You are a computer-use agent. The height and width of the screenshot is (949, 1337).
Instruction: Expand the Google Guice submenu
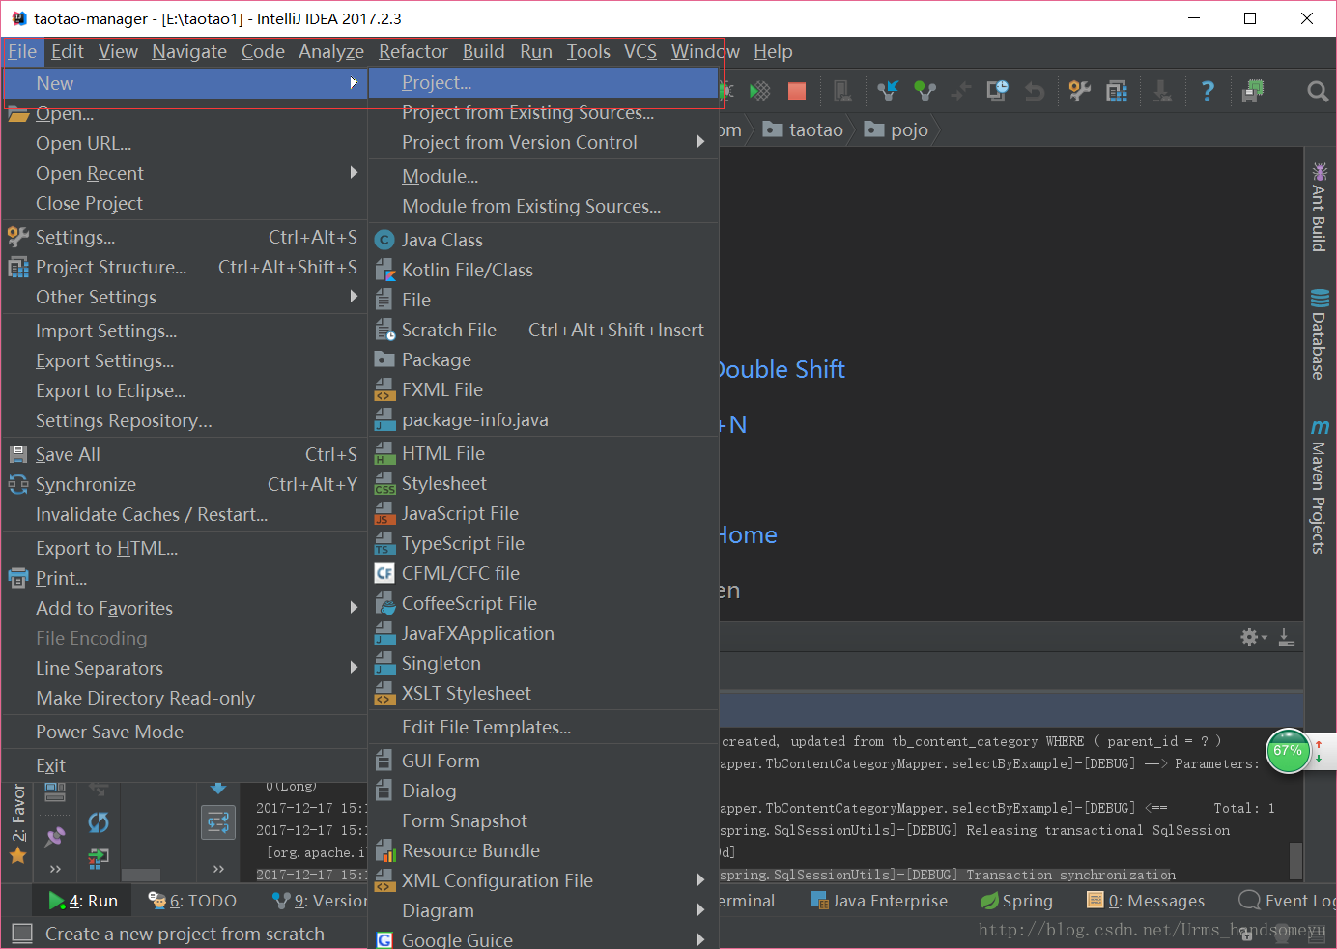543,939
